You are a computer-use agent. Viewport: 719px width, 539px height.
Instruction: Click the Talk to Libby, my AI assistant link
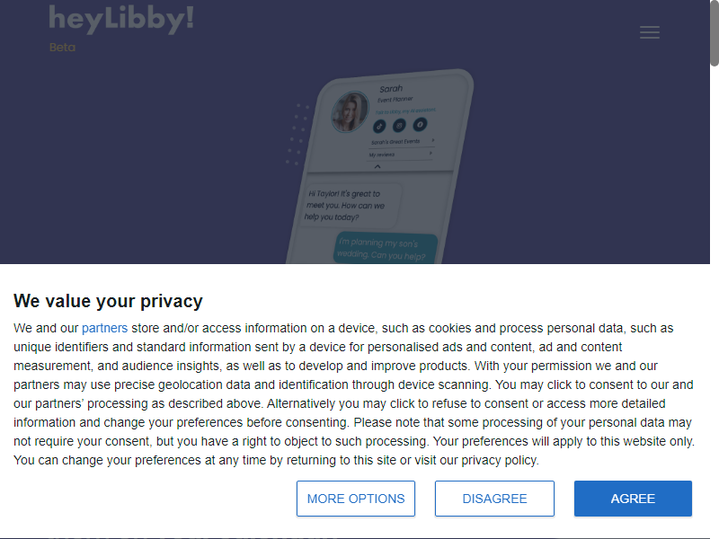[x=405, y=111]
